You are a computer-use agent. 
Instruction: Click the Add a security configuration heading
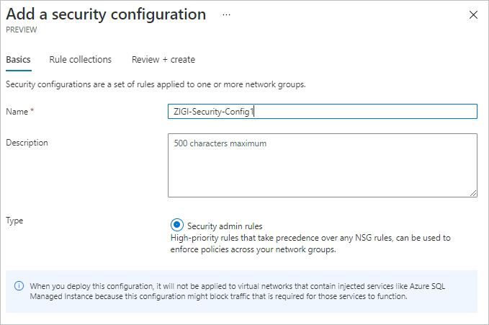106,14
